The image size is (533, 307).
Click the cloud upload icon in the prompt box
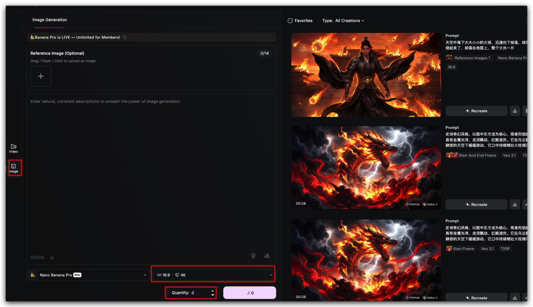click(x=267, y=256)
